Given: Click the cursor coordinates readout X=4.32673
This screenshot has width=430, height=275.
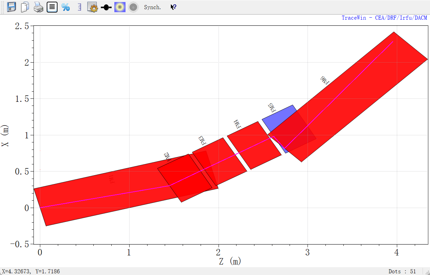Looking at the screenshot, I should point(31,271).
